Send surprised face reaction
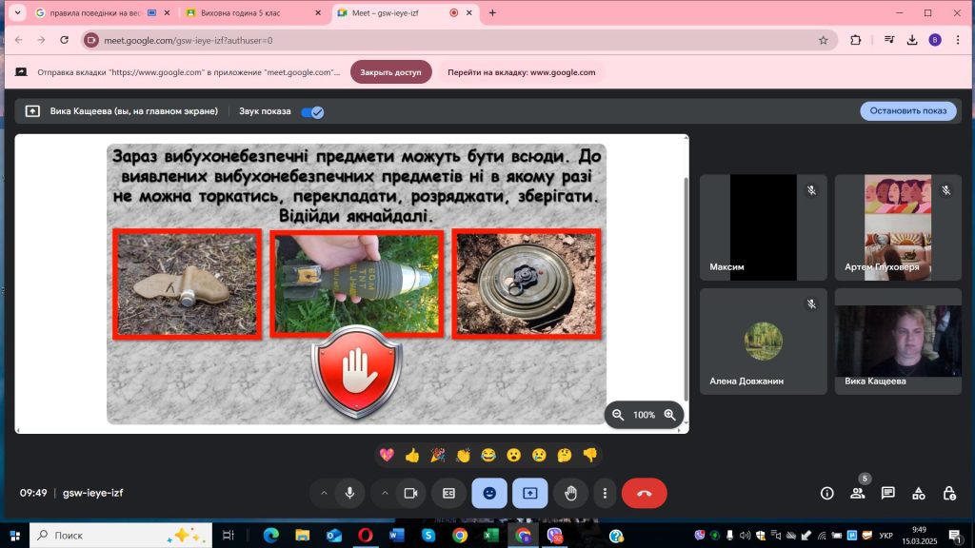Screen dimensions: 975x548 (x=513, y=456)
